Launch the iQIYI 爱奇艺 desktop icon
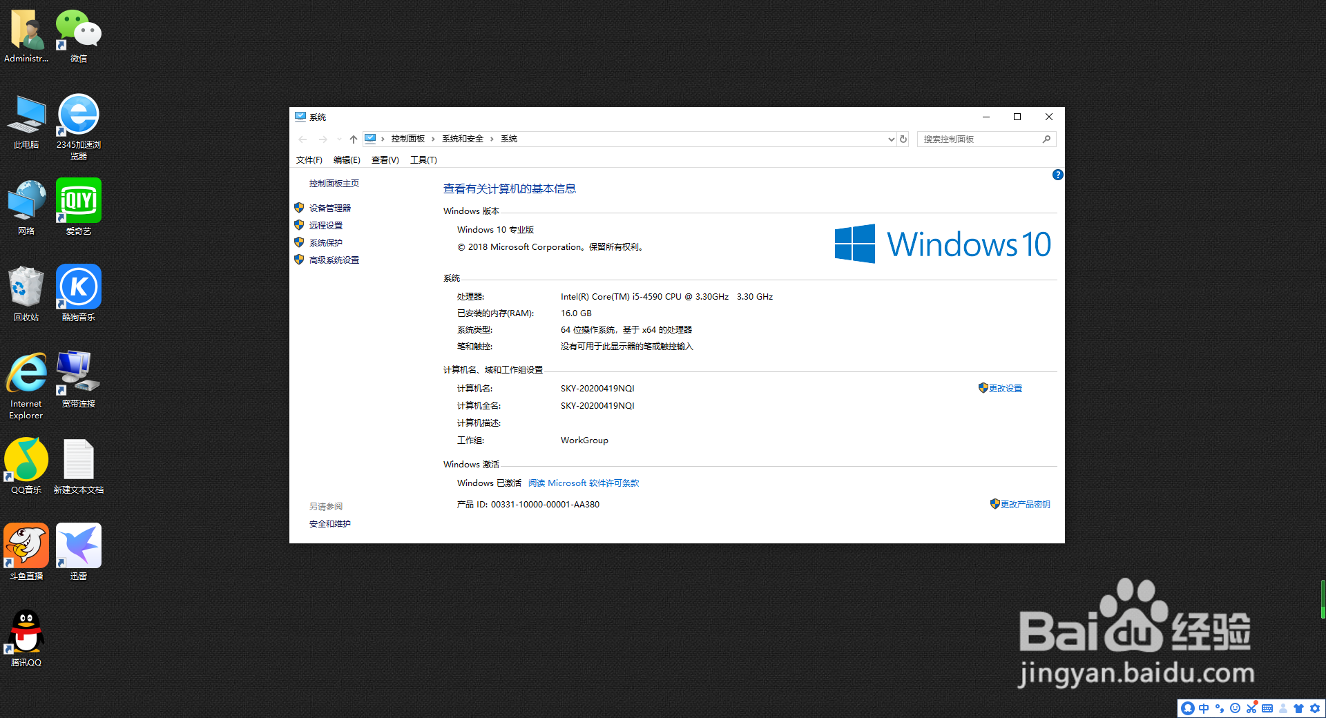This screenshot has height=718, width=1326. click(x=79, y=208)
